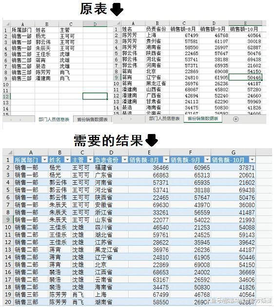Screen dimensions: 274x307
Task: Click cell 四川省 in result table
Action: [x=111, y=227]
